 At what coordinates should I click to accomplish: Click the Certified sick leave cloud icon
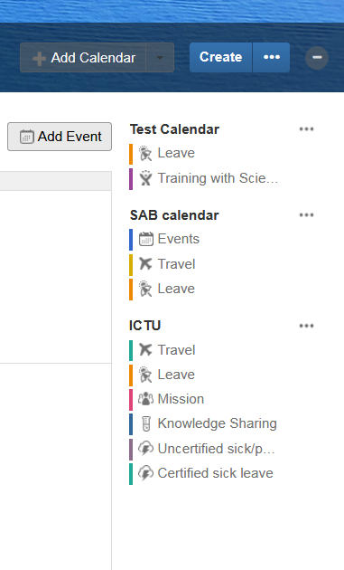click(x=145, y=473)
